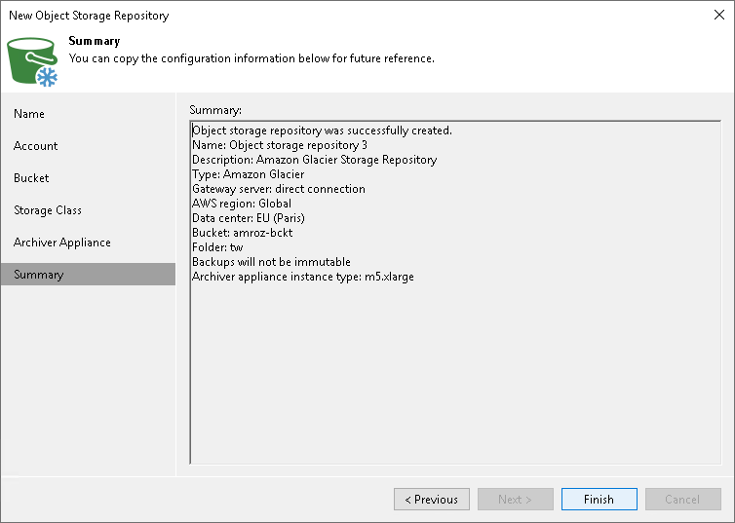The width and height of the screenshot is (735, 523).
Task: Click the bold 'Summary' header title
Action: point(95,41)
